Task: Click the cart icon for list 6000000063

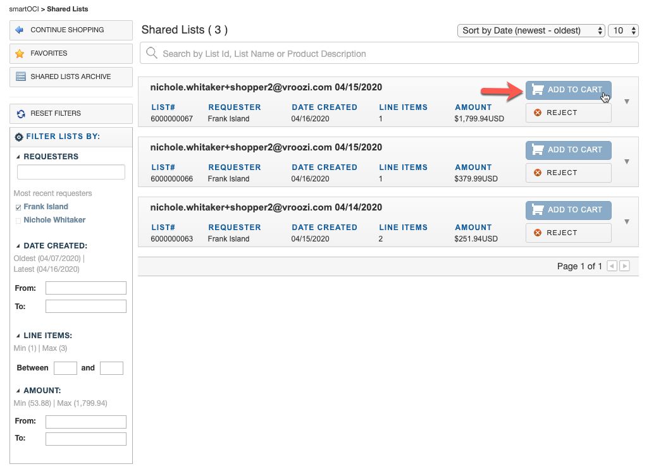Action: [537, 209]
